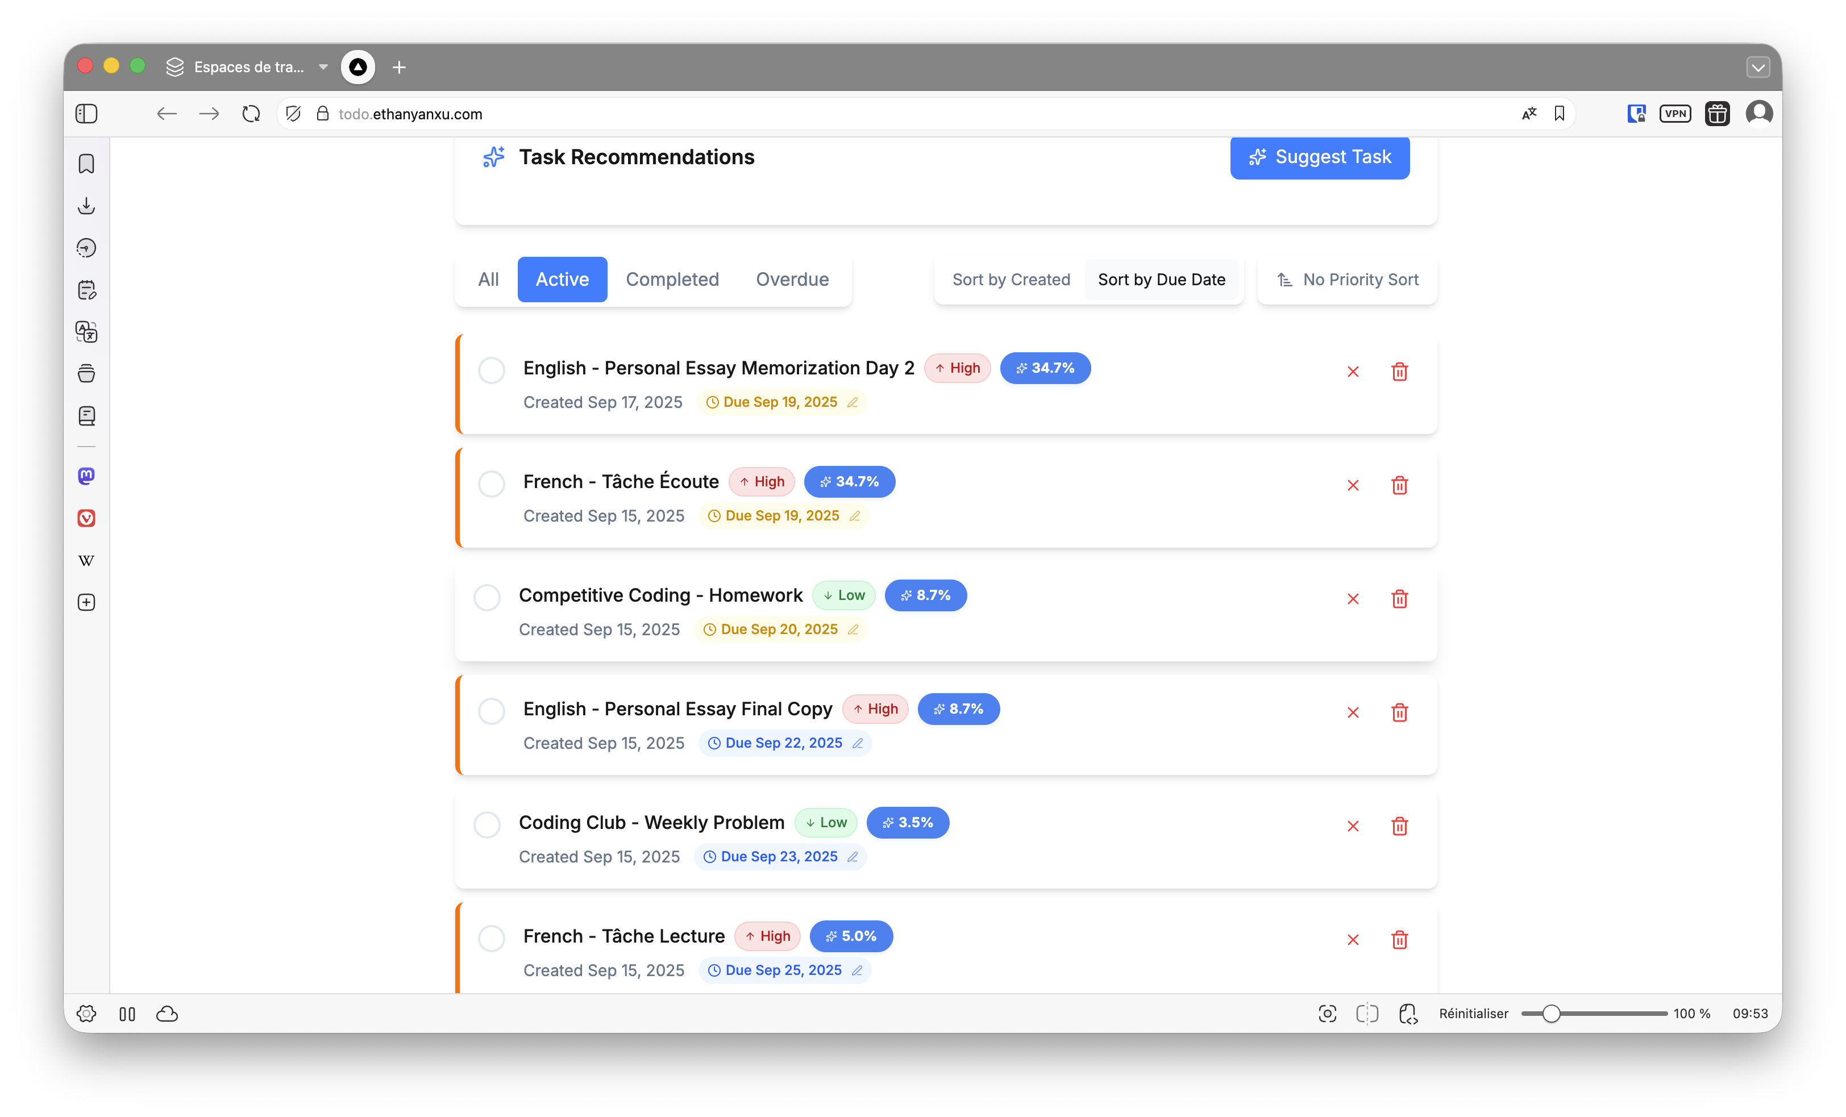Screen dimensions: 1846x1117
Task: Toggle French - Tâche Lecture completion circle
Action: (492, 938)
